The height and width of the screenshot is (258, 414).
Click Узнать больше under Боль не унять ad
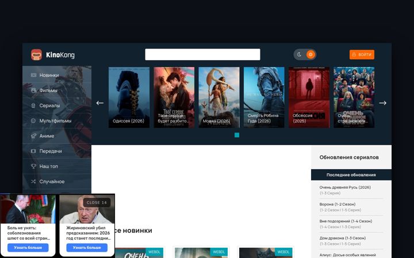(28, 248)
